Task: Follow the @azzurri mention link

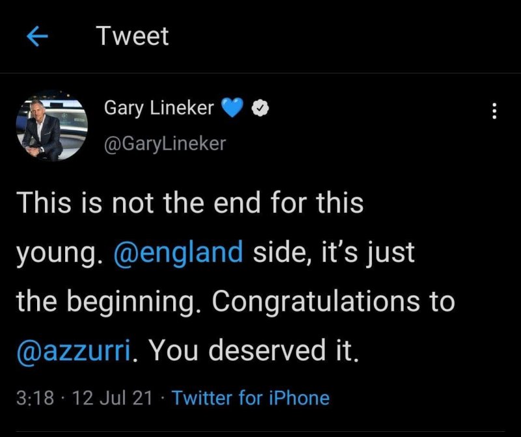Action: pos(77,352)
